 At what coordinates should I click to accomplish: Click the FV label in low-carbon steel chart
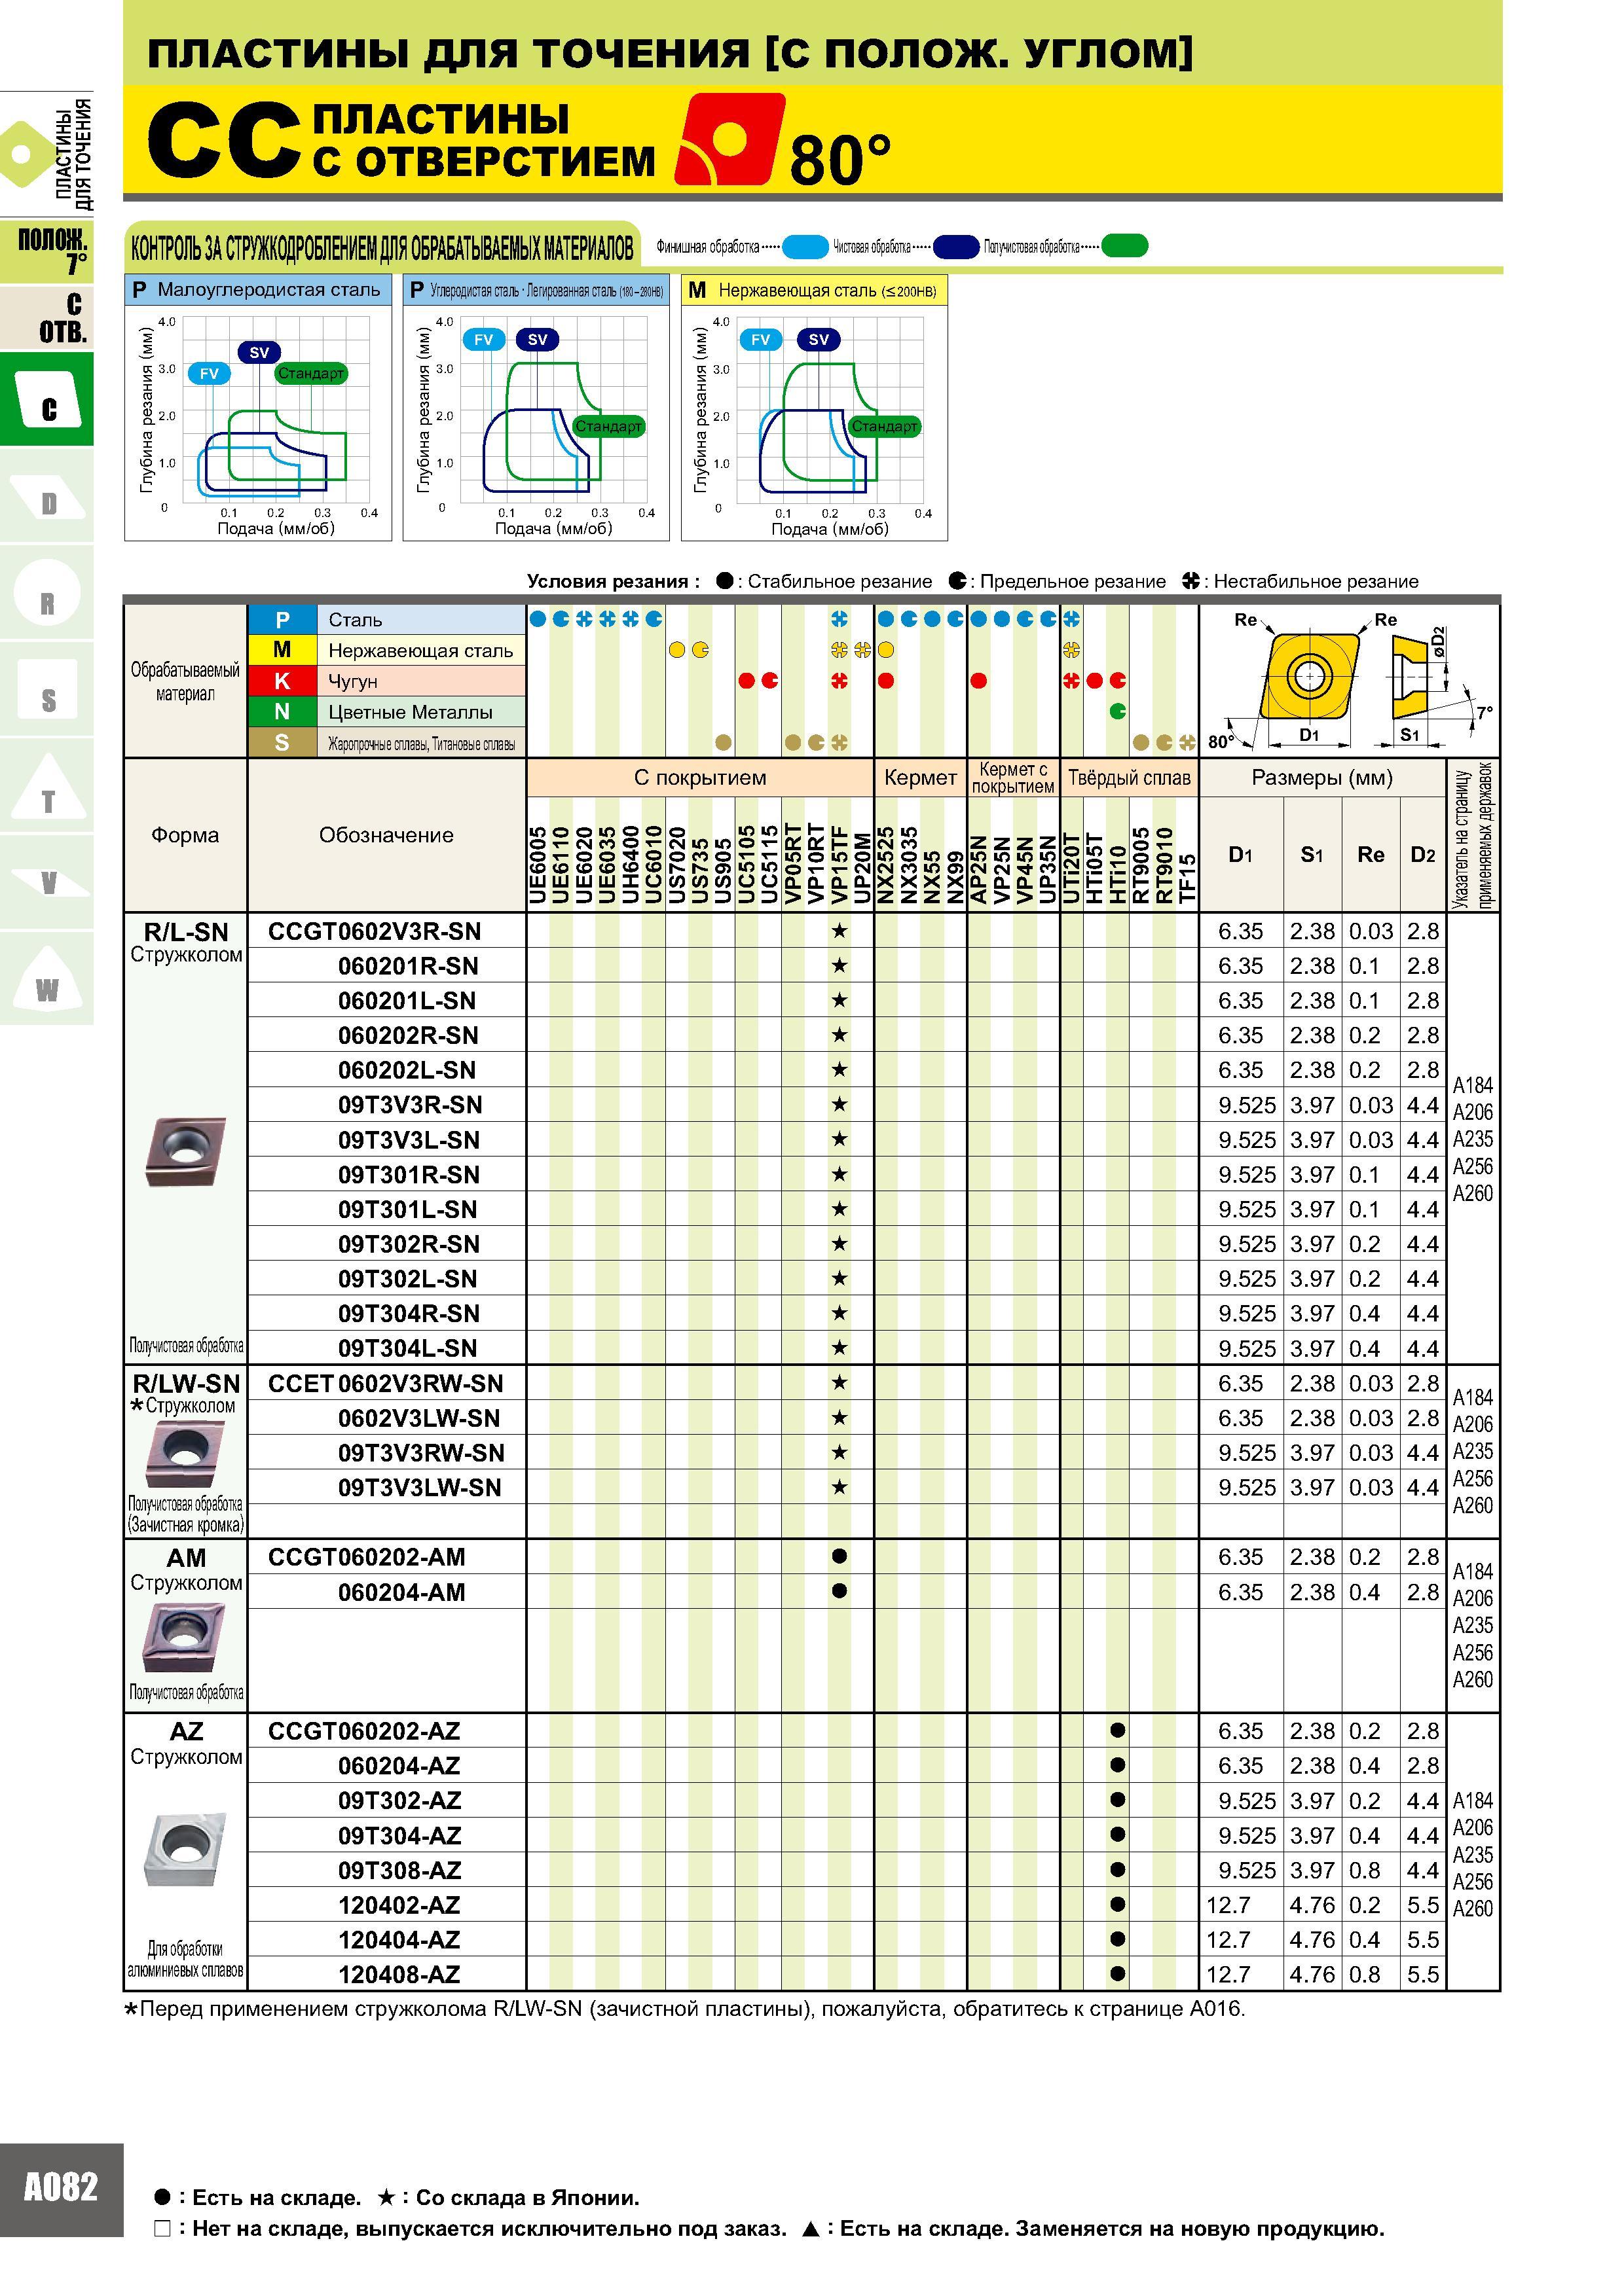pos(209,374)
